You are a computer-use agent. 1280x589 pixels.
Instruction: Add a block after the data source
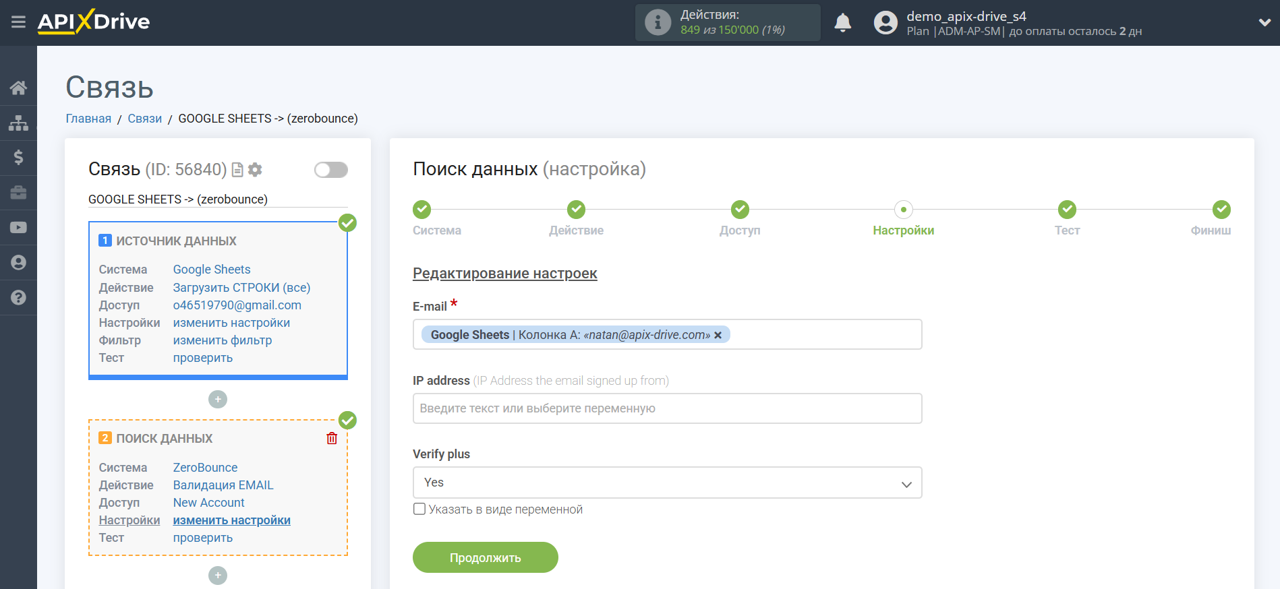(x=217, y=400)
